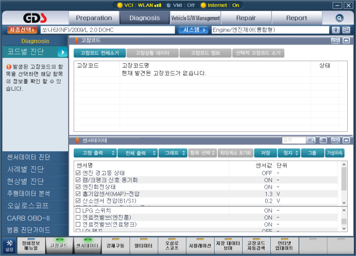The width and height of the screenshot is (356, 256).
Task: Uncheck 엔진회전상태 sensor
Action: click(x=78, y=187)
